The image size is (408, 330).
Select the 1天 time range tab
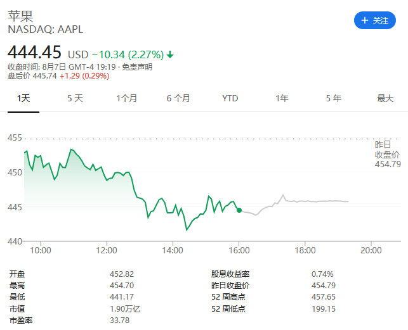pyautogui.click(x=23, y=98)
